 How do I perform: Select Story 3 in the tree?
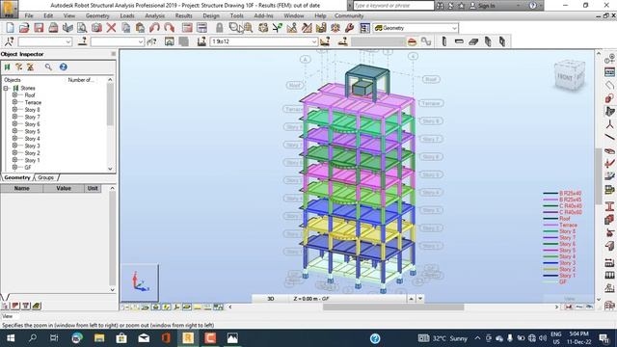32,146
